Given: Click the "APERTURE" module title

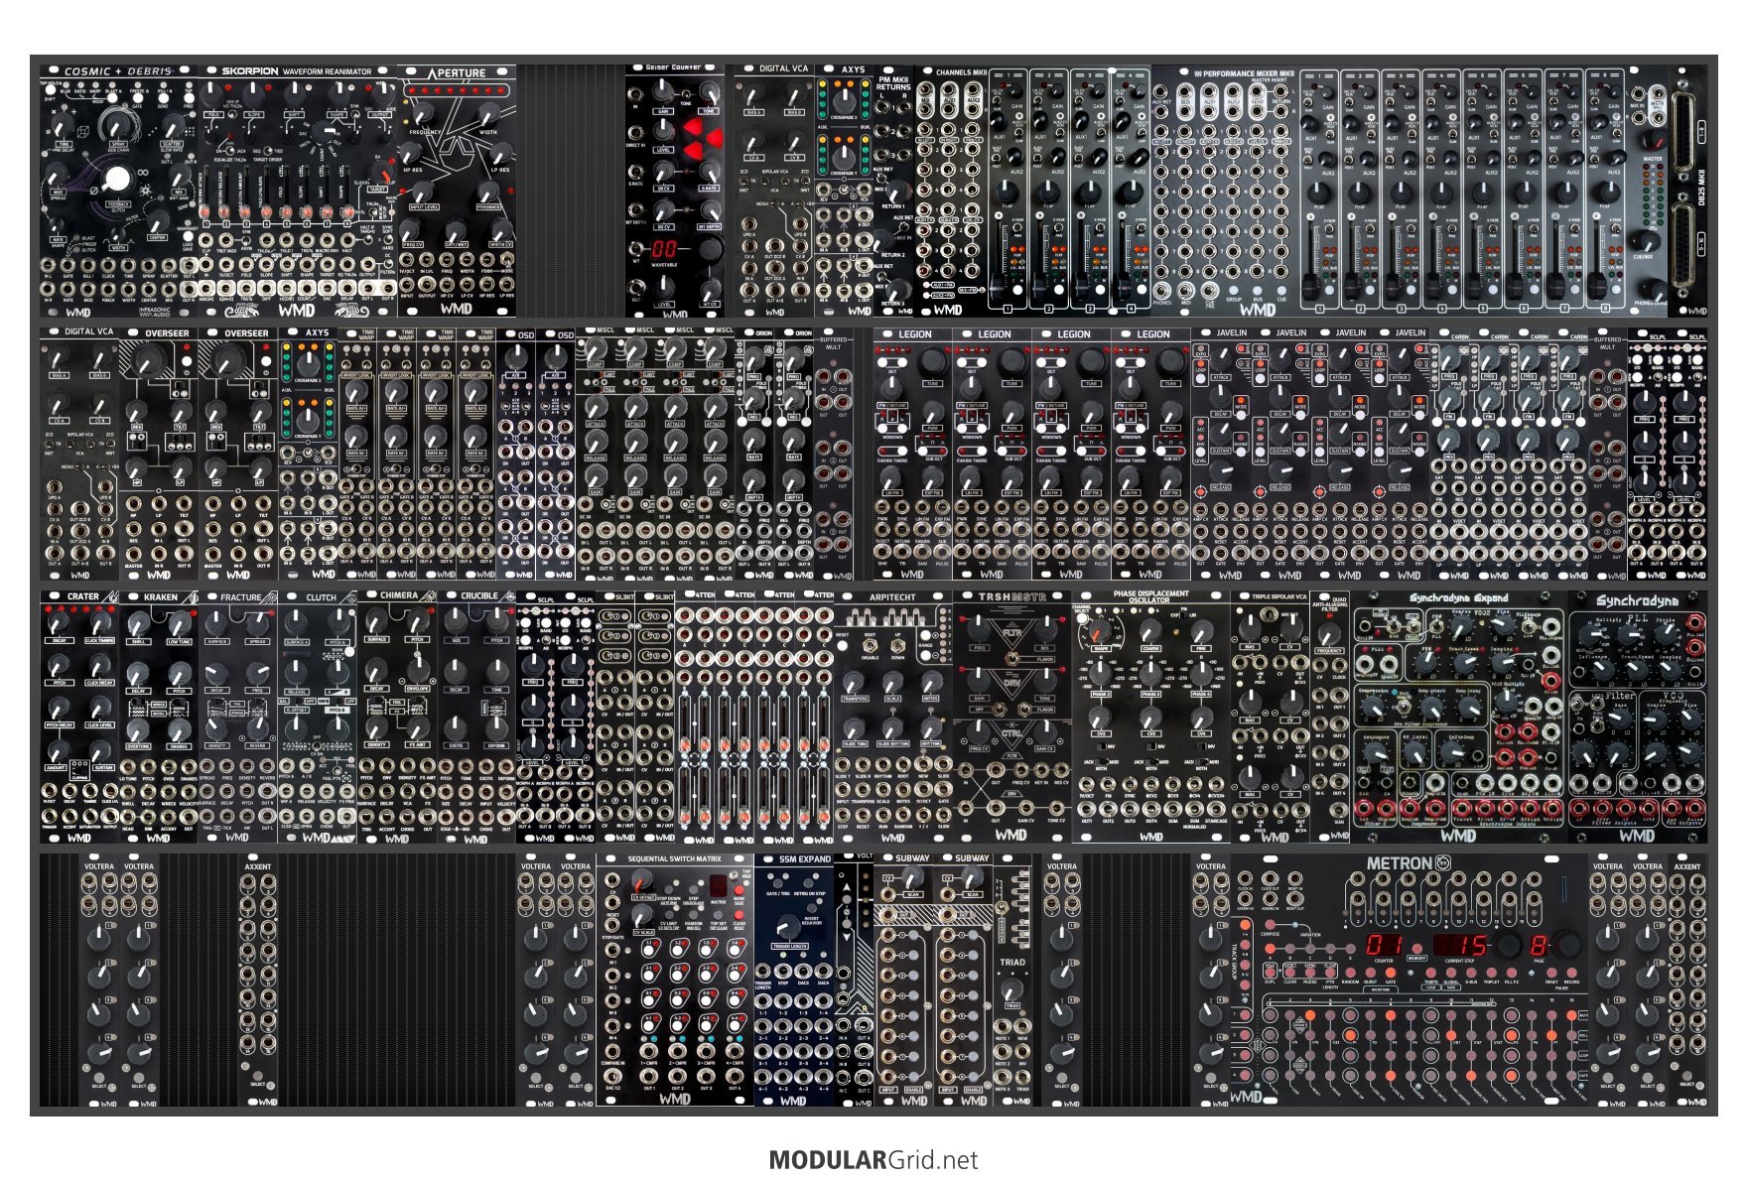Looking at the screenshot, I should pyautogui.click(x=457, y=72).
